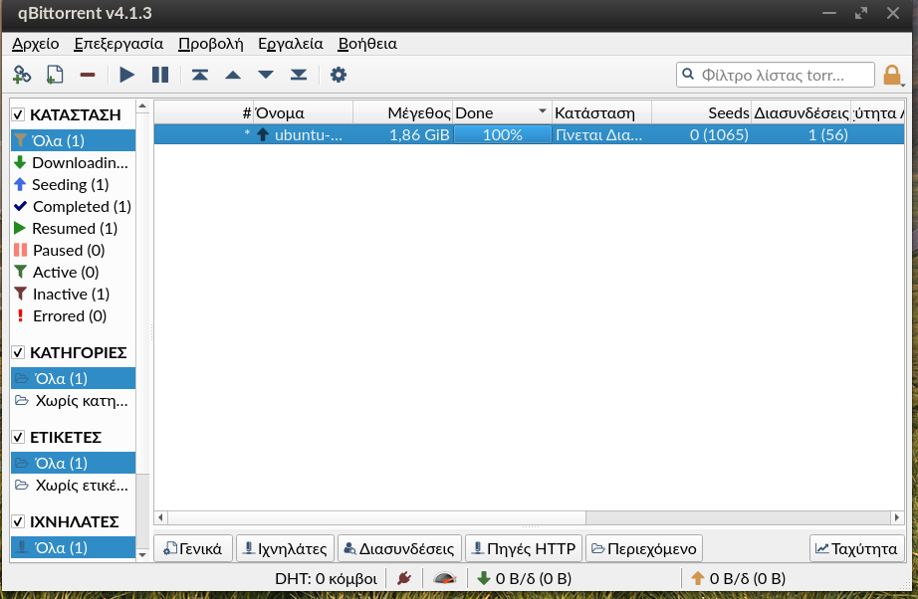Switch to the Πηγές HTTP tab
The width and height of the screenshot is (918, 599).
524,548
